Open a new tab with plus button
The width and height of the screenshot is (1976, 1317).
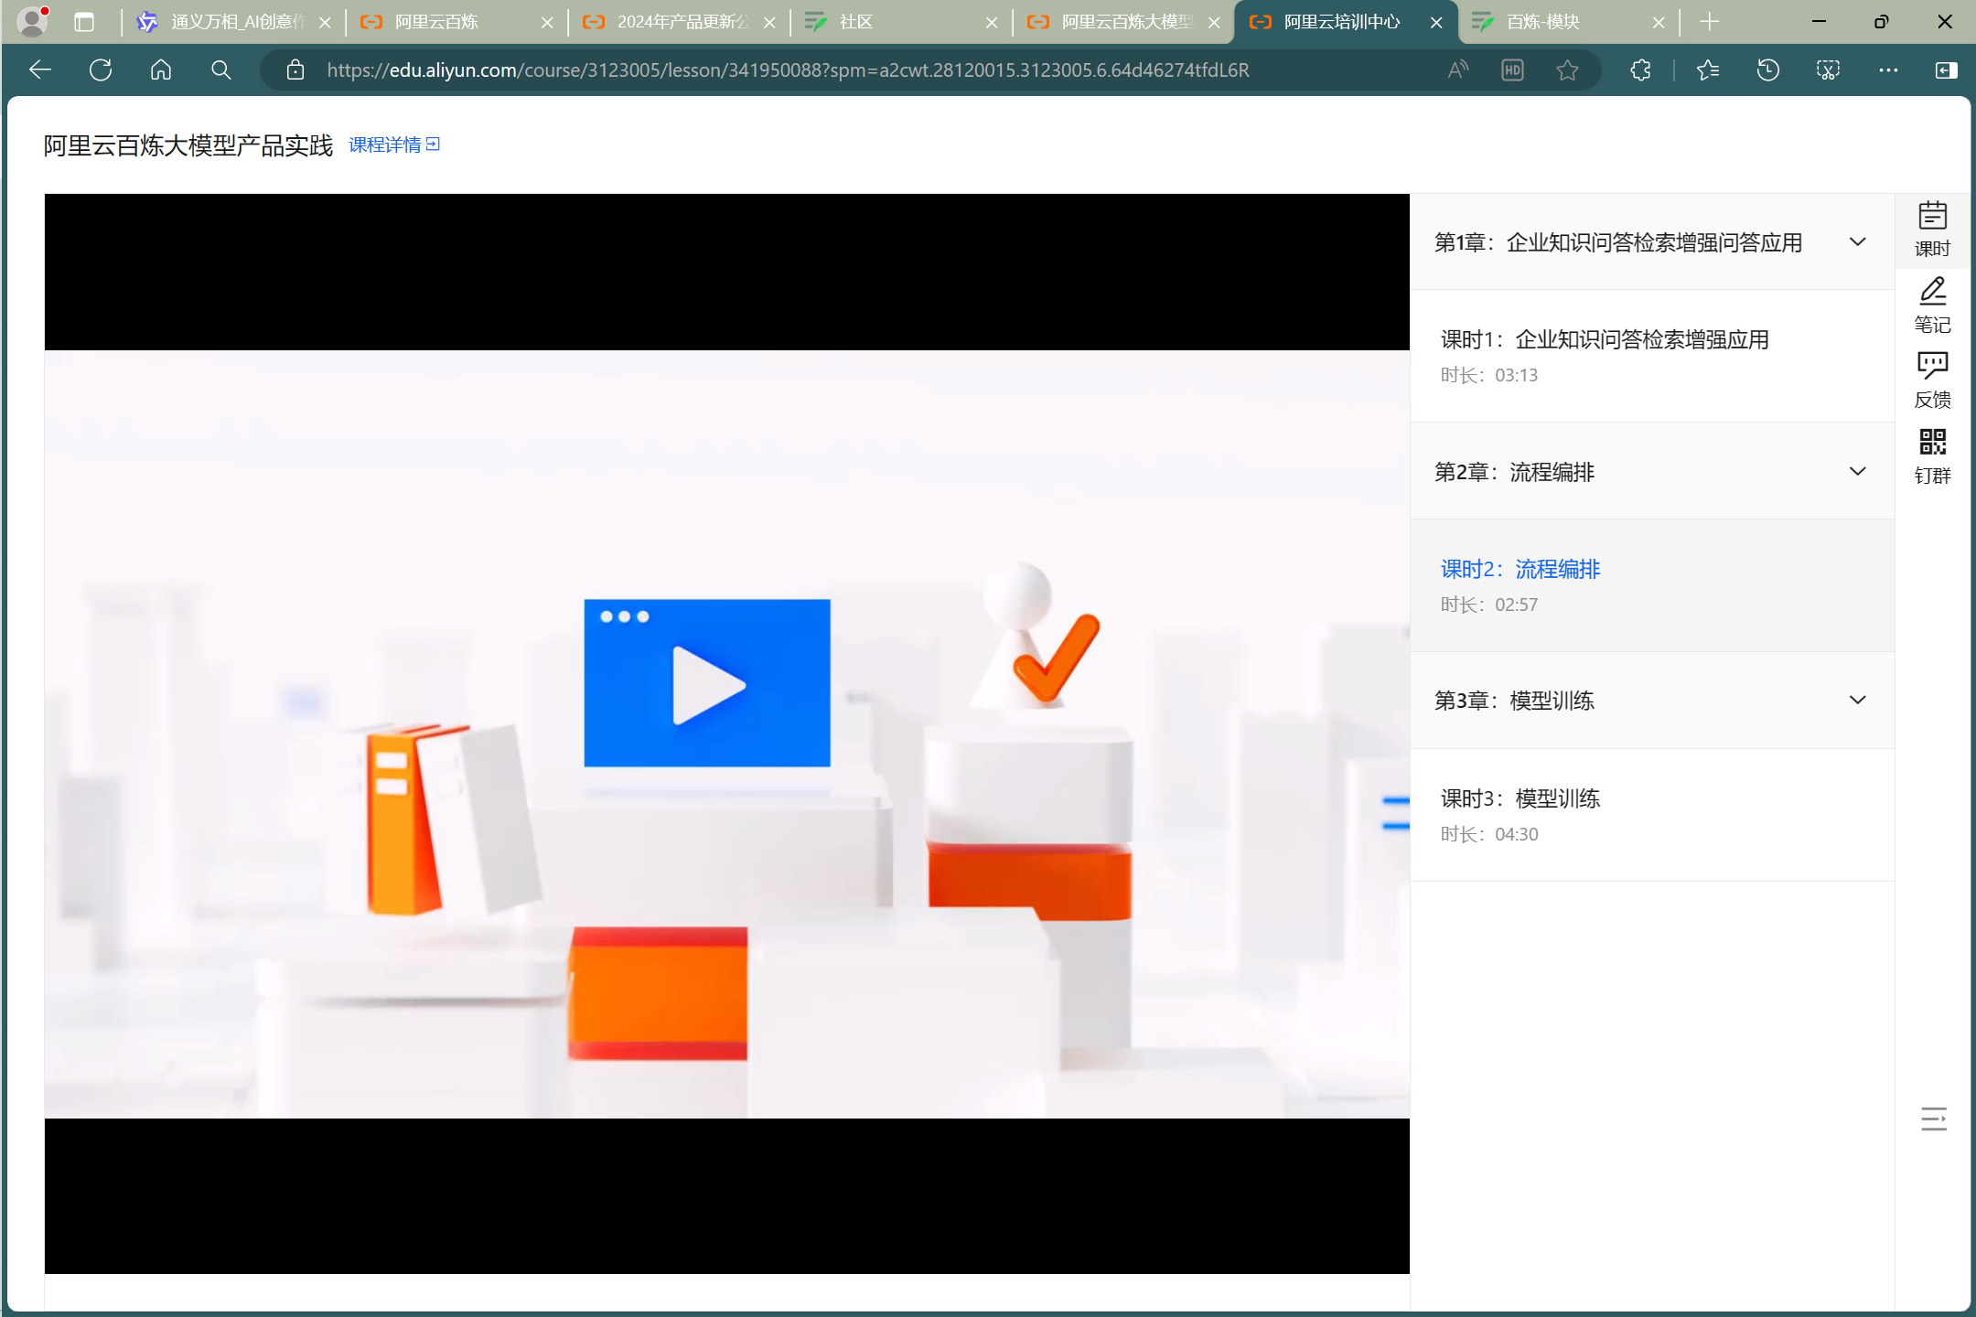point(1709,22)
